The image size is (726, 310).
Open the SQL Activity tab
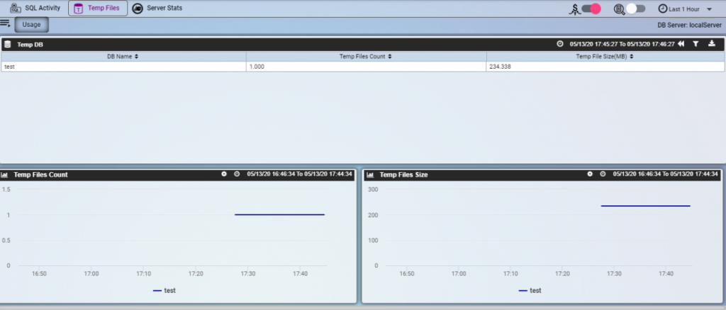coord(35,8)
